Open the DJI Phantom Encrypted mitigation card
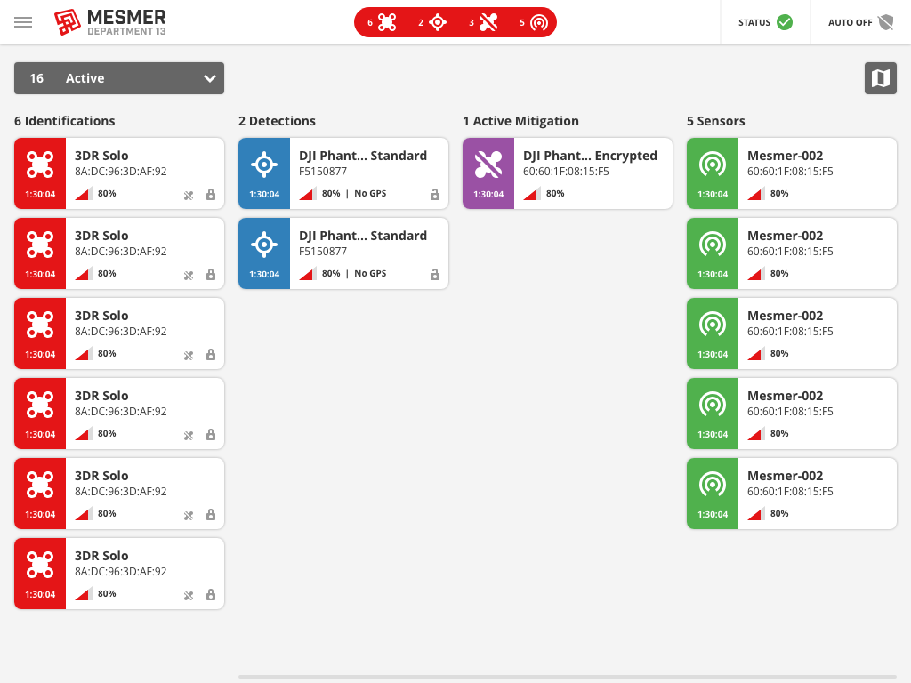The image size is (911, 683). click(568, 173)
